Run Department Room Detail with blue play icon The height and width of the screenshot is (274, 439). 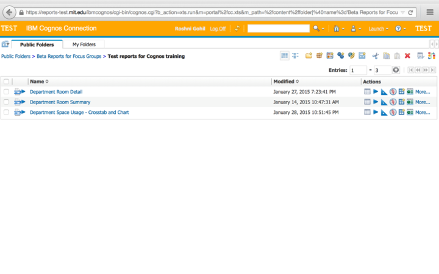(x=376, y=92)
